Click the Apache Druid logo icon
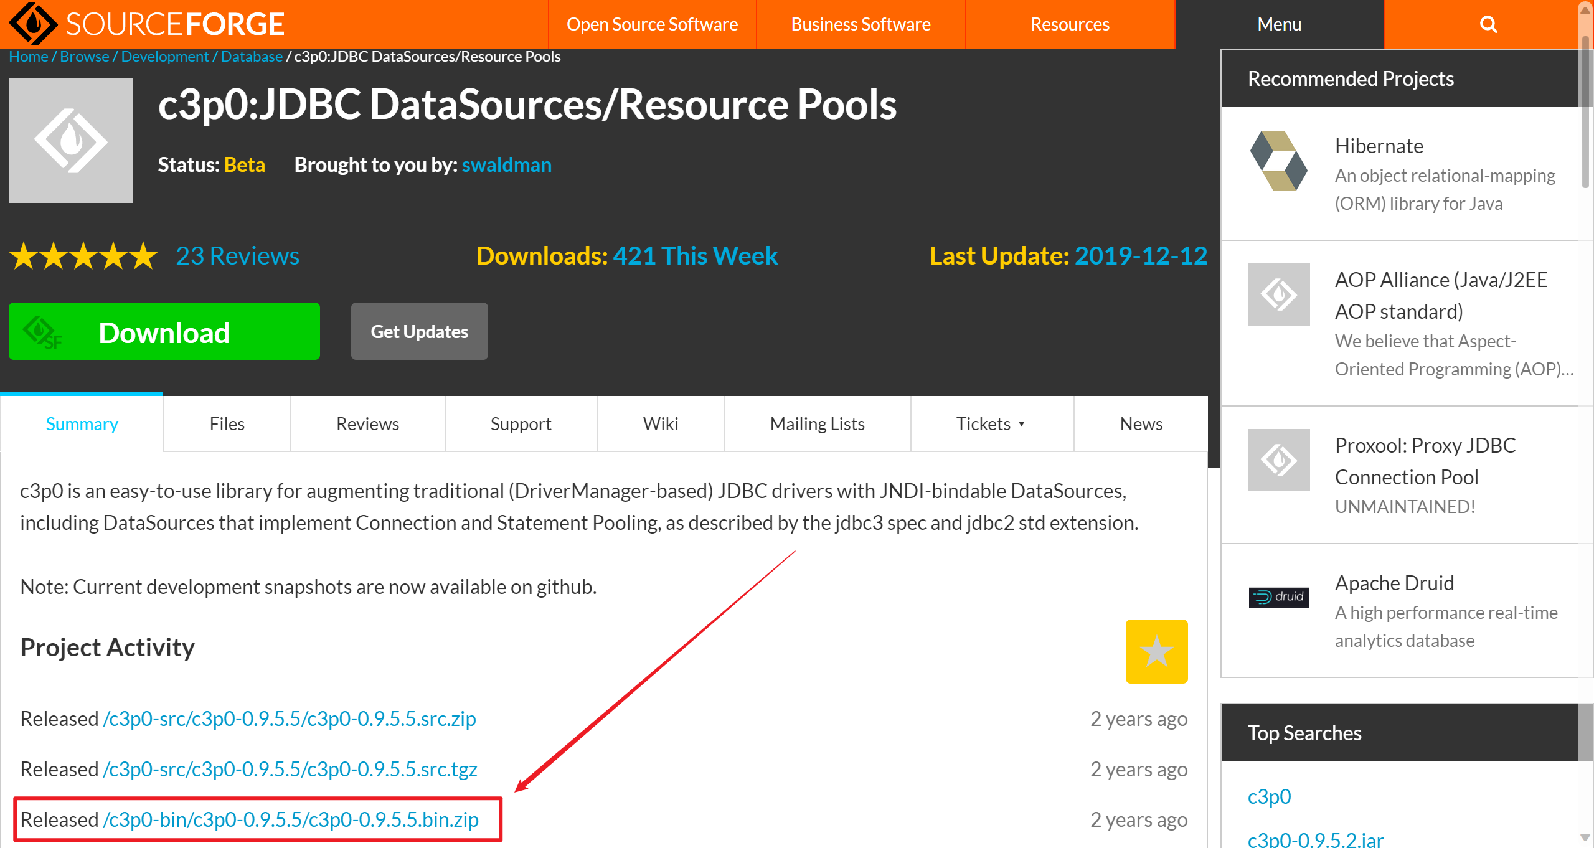 tap(1278, 597)
